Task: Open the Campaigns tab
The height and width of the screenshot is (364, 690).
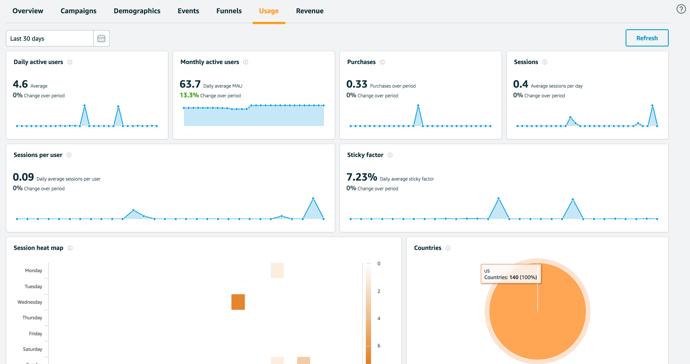Action: [78, 11]
